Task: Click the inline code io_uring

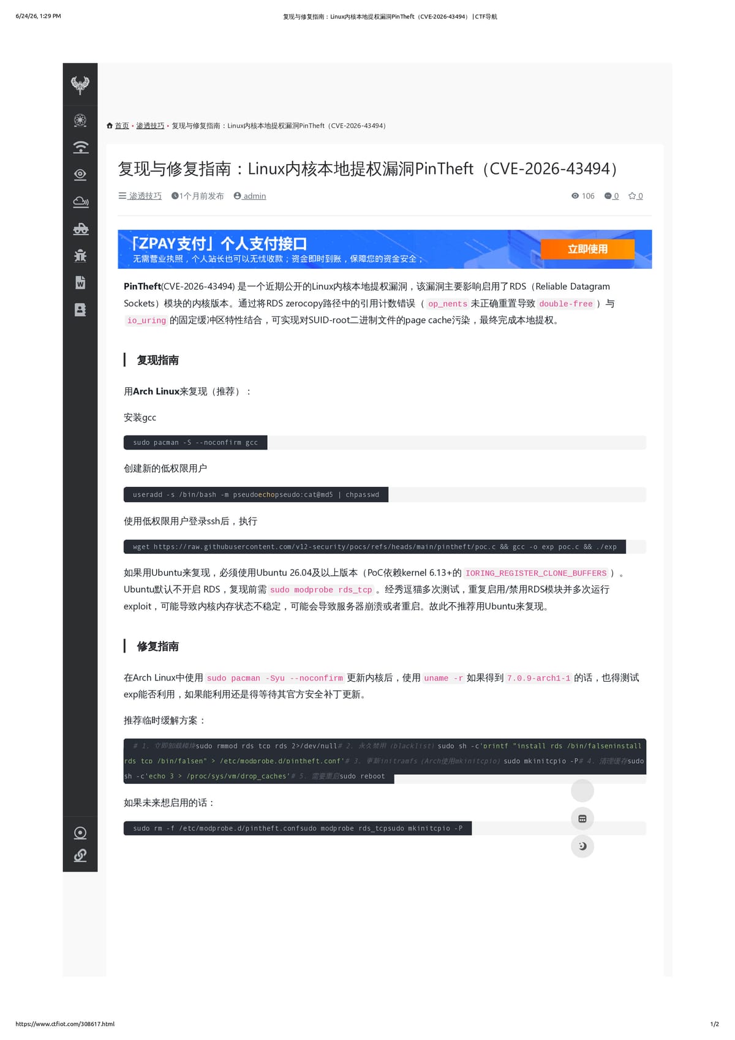Action: [146, 320]
